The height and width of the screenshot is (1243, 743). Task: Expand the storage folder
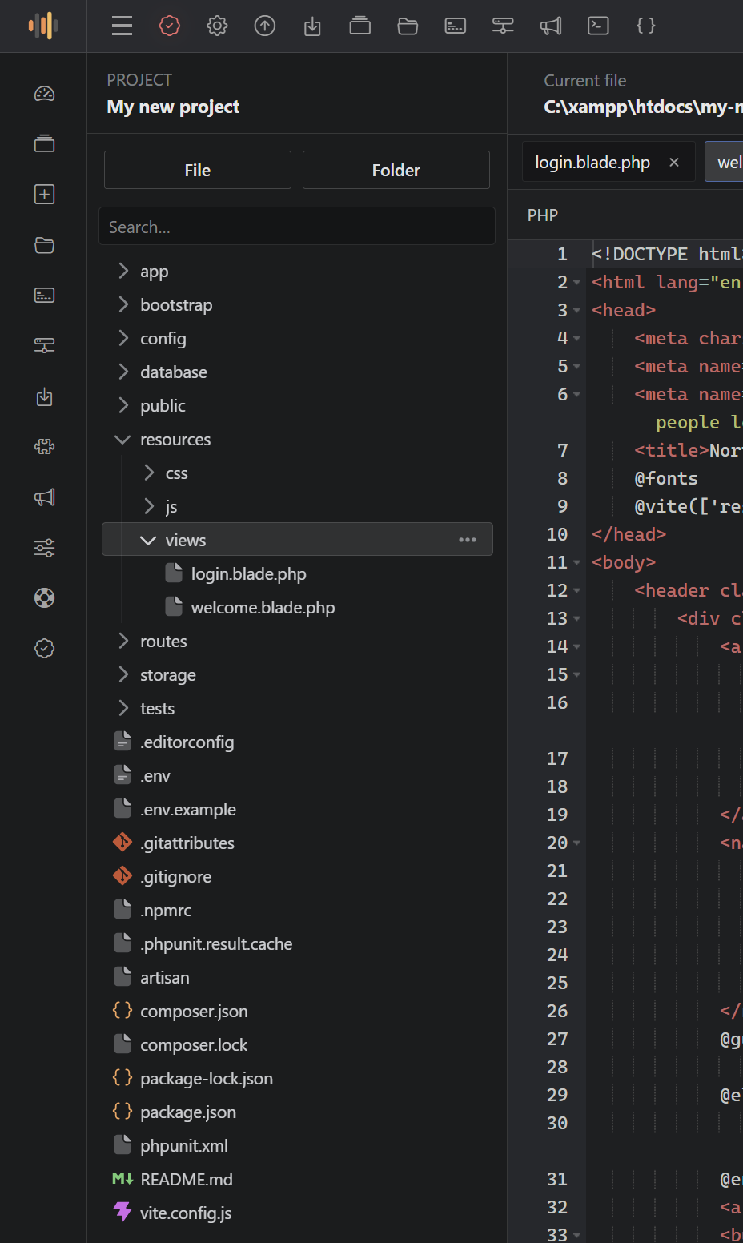(x=123, y=675)
